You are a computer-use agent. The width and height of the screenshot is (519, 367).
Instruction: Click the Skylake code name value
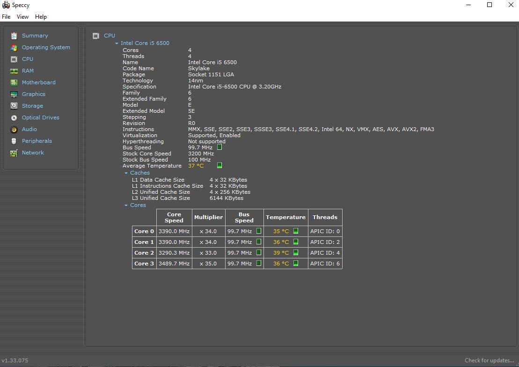coord(198,68)
